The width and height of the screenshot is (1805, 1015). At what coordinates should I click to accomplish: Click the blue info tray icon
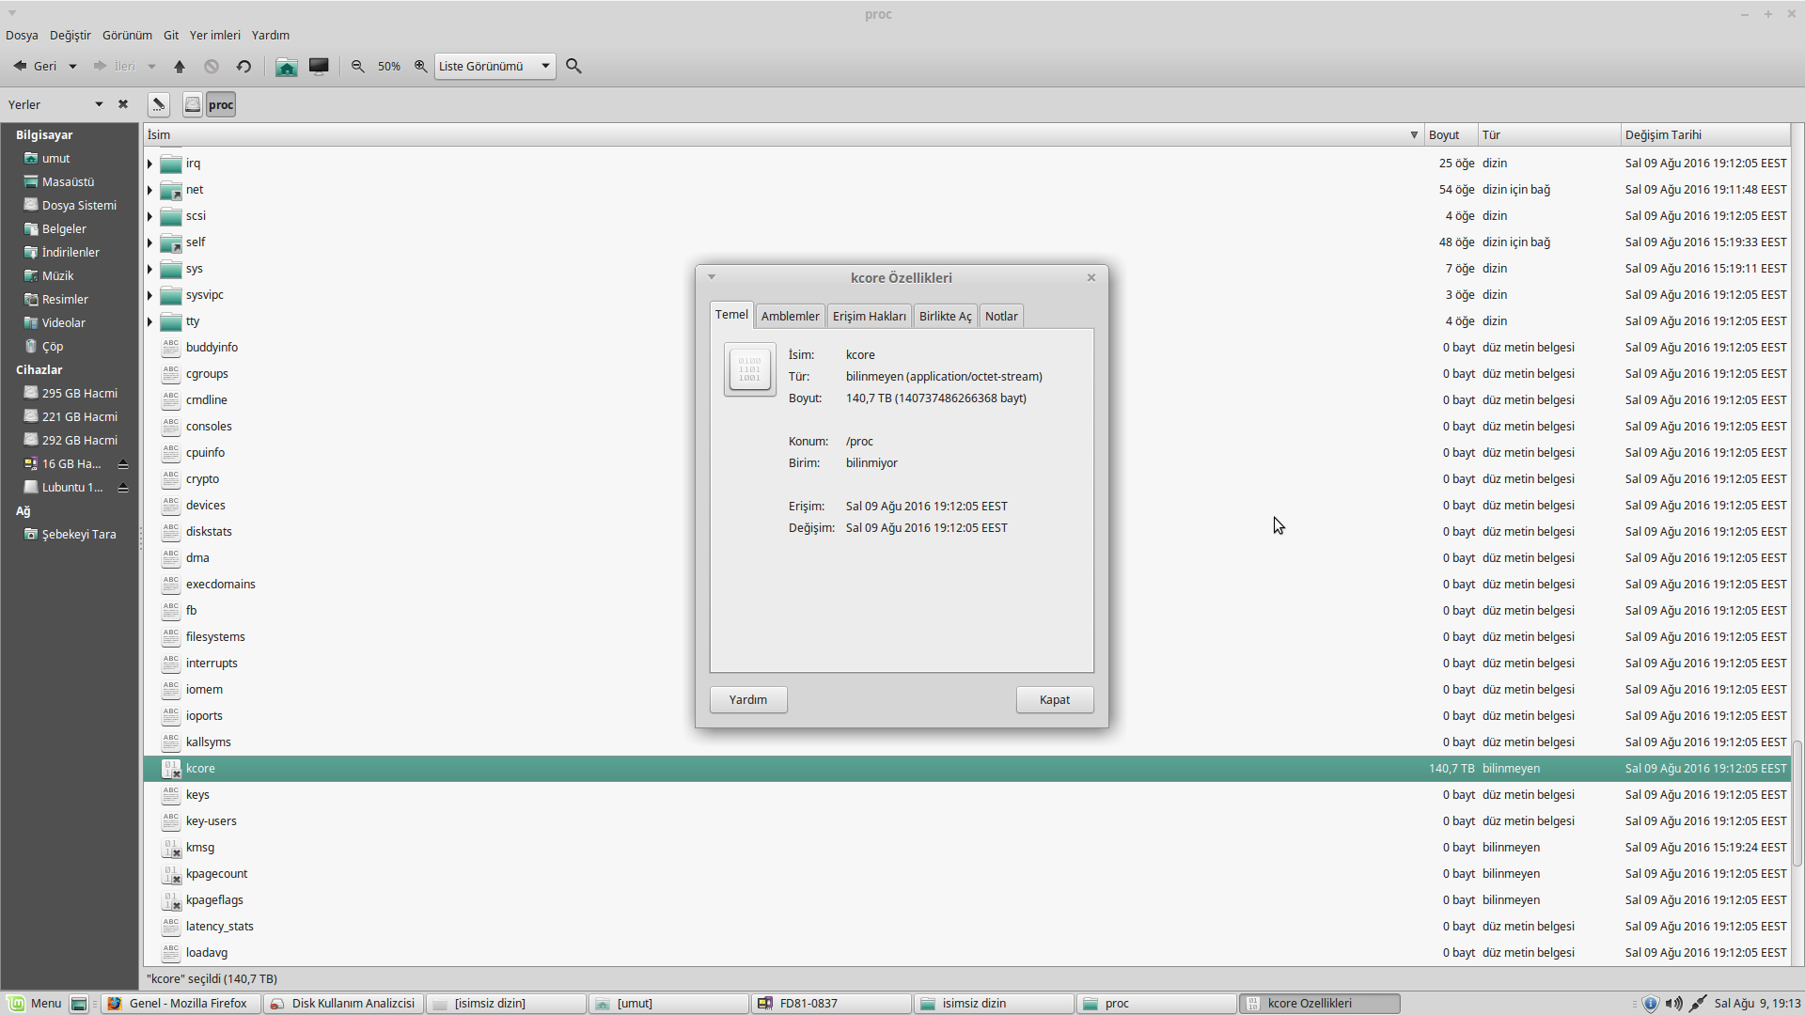[1651, 1004]
